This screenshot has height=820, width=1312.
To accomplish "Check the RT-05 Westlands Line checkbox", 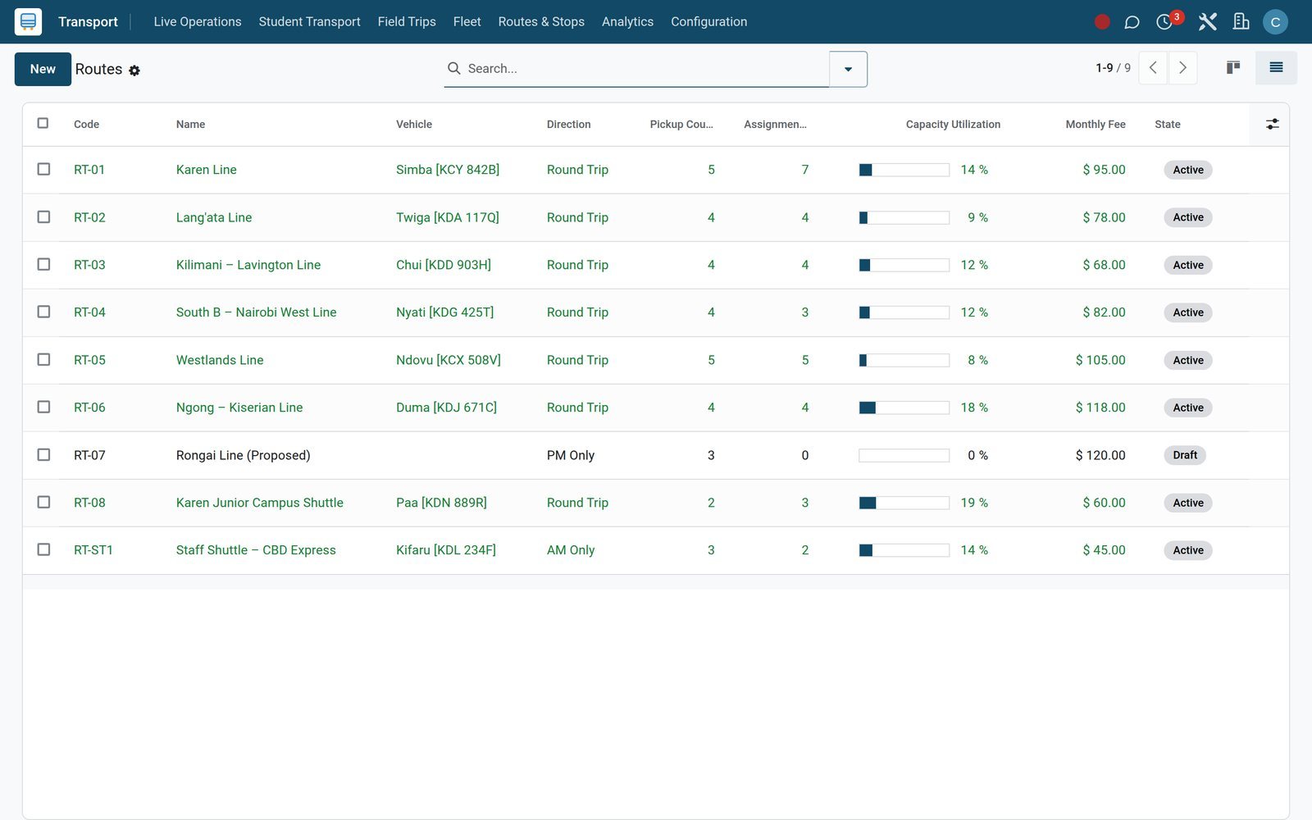I will tap(43, 359).
